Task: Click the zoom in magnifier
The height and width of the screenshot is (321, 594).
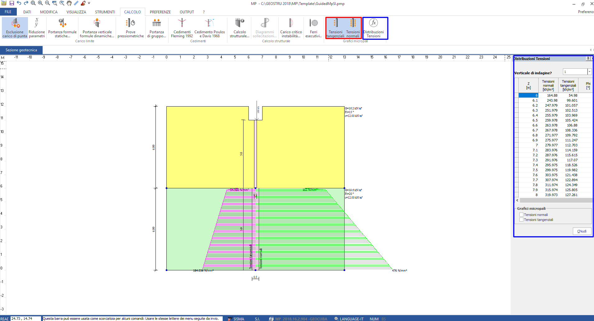Action: click(40, 3)
